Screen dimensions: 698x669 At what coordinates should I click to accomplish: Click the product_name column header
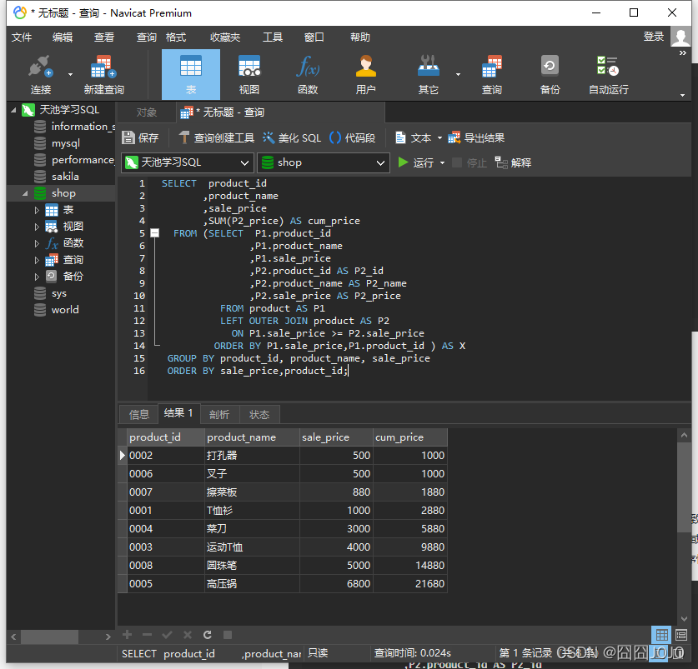tap(252, 437)
